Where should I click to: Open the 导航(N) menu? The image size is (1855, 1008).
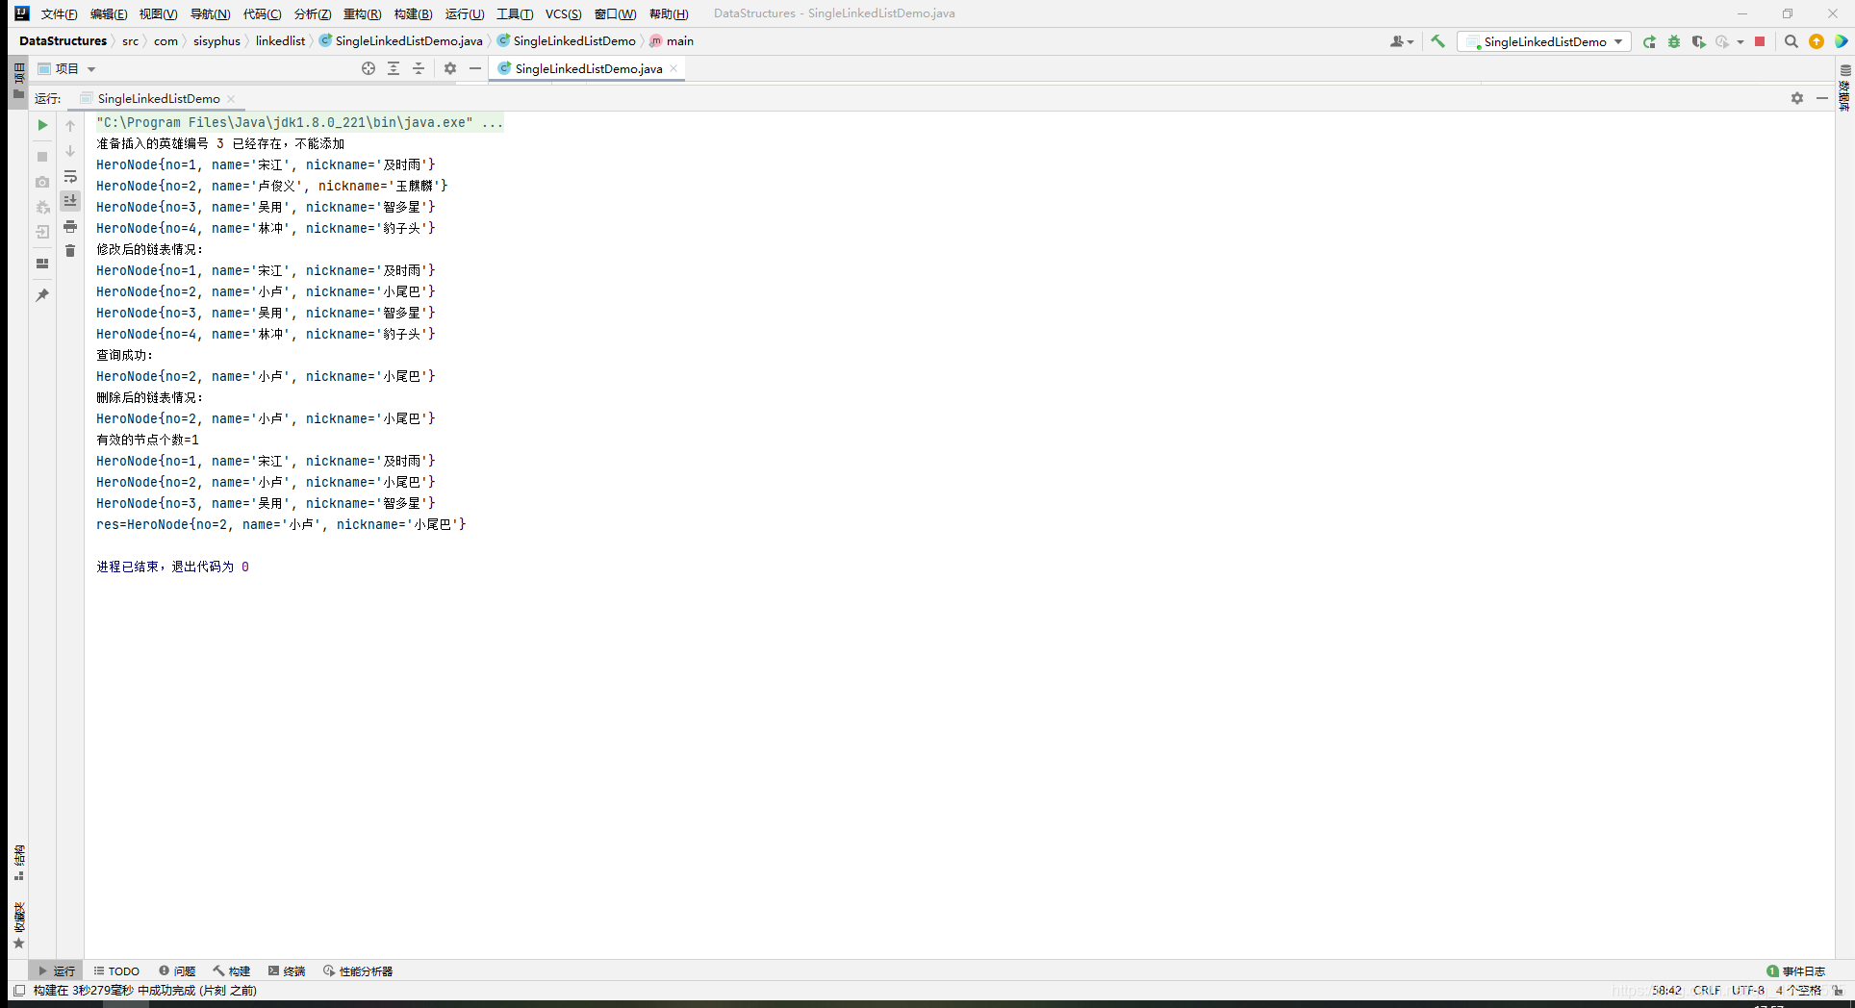pos(210,13)
